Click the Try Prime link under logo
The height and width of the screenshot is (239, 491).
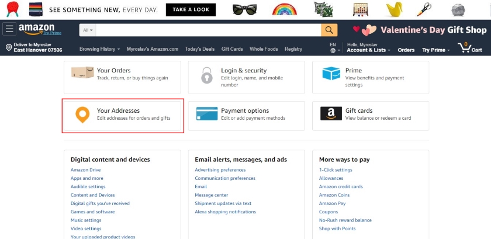tap(52, 33)
